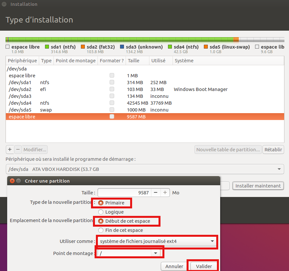Select the 9587 MB espace libre row
This screenshot has height=271, width=289.
145,117
